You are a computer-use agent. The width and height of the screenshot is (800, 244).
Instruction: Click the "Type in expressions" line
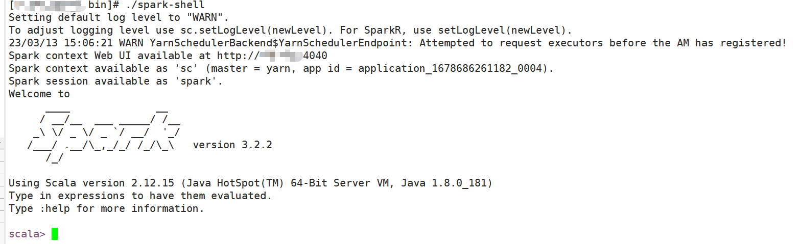(x=140, y=196)
